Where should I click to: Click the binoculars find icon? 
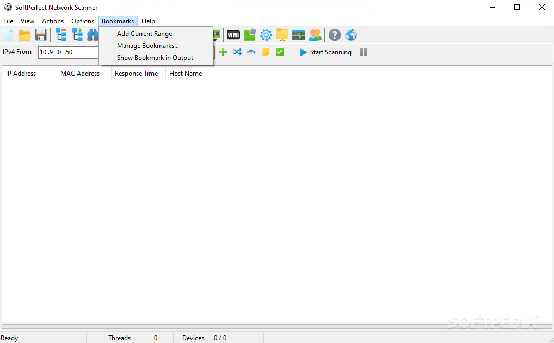pyautogui.click(x=93, y=35)
